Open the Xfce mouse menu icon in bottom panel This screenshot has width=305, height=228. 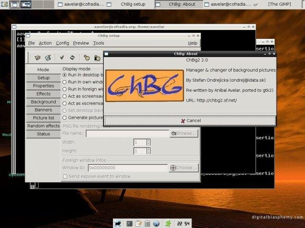(118, 224)
